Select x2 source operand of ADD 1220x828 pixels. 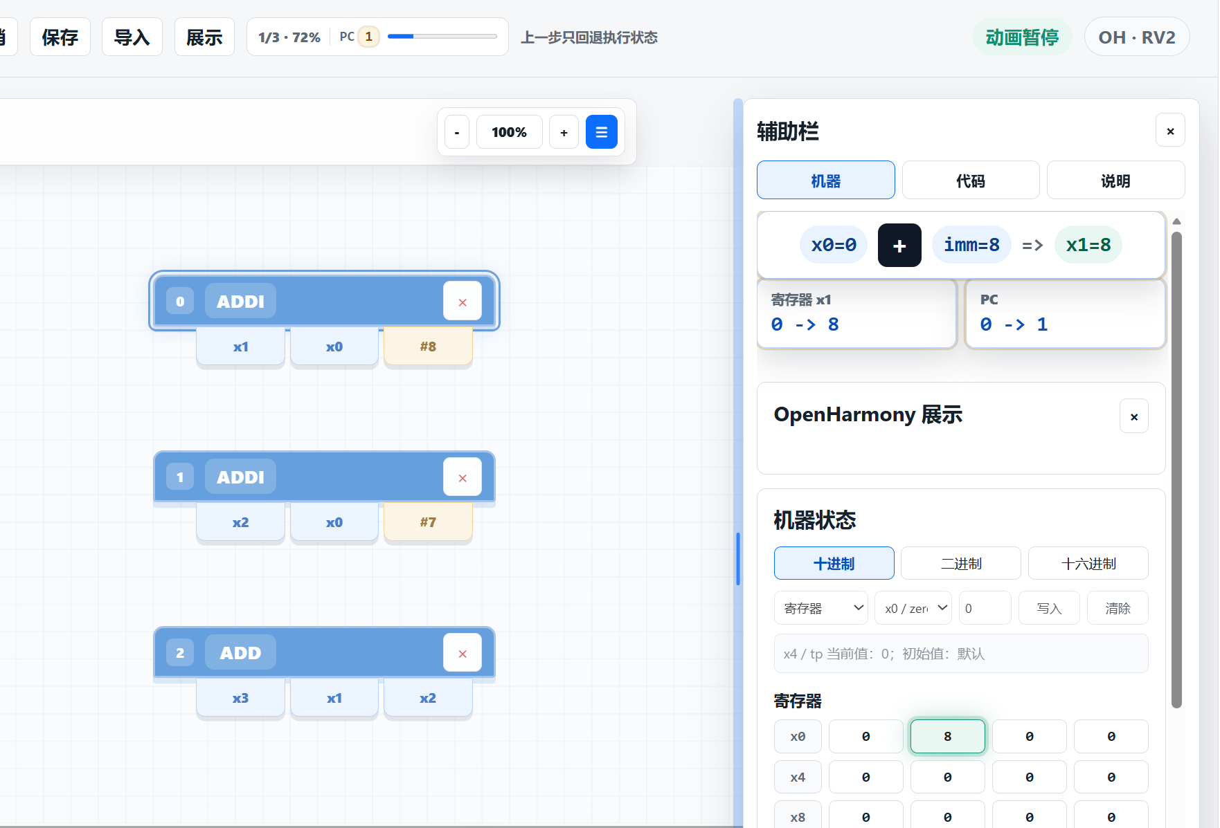(x=428, y=698)
